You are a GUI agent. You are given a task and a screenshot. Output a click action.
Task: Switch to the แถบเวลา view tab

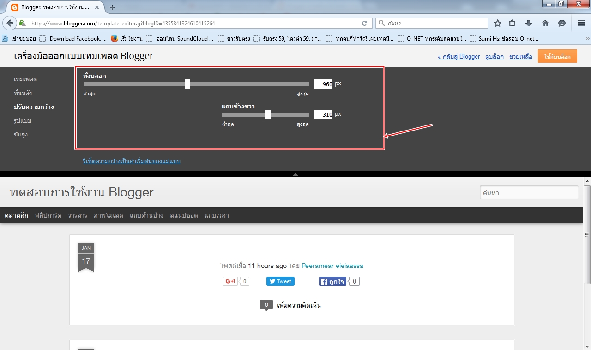(217, 215)
